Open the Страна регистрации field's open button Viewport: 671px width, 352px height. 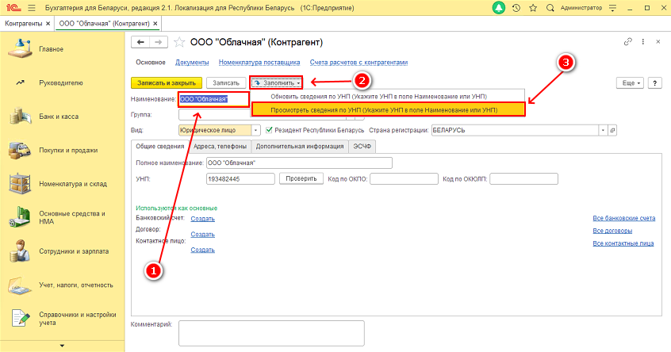[x=612, y=130]
